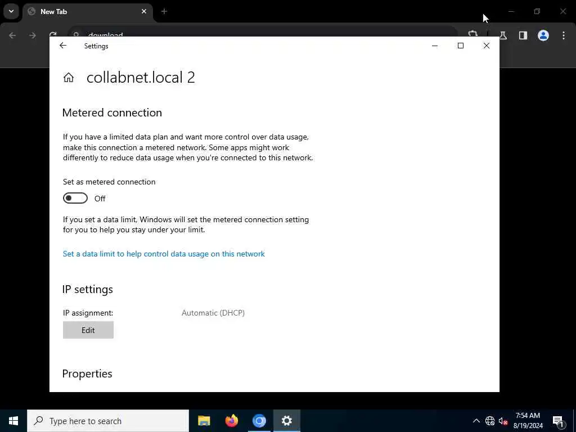Close the New Tab in Chrome

pyautogui.click(x=144, y=11)
